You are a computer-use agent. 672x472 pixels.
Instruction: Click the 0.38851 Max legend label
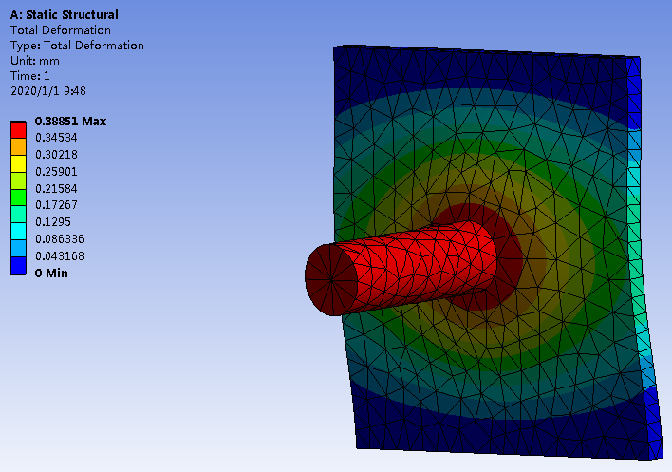point(70,122)
